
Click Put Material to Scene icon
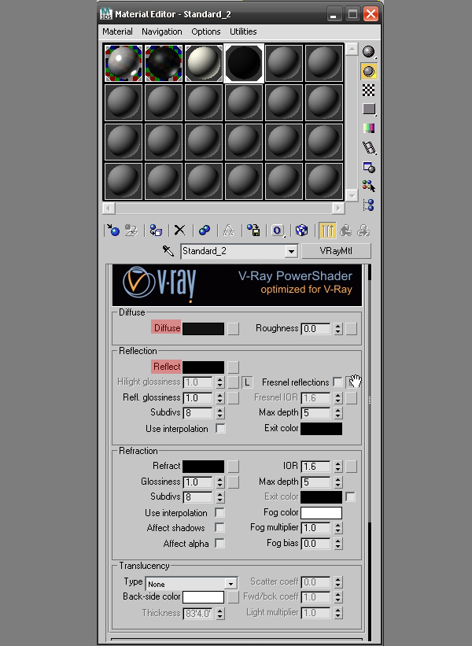coord(131,231)
